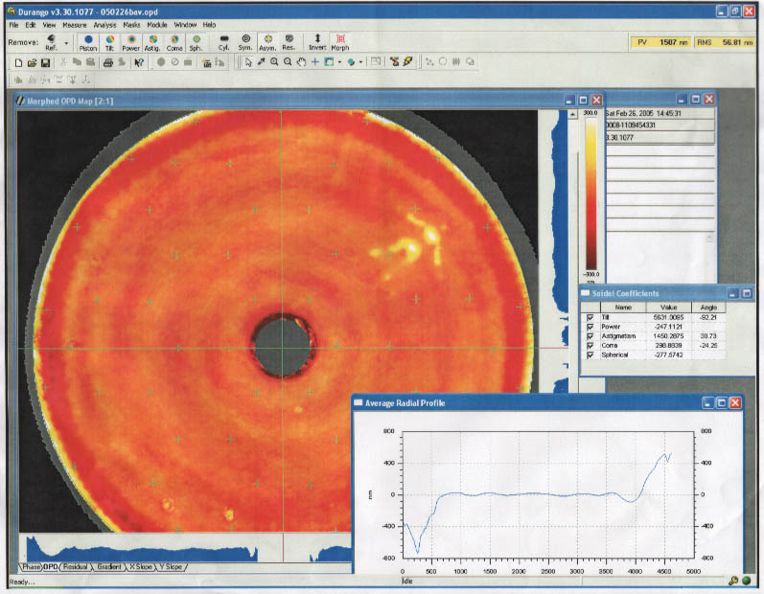
Task: Expand the blue square tool dropdown
Action: coord(339,62)
